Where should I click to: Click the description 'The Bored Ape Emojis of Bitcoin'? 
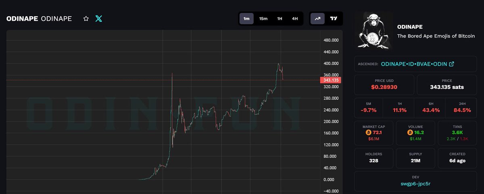[x=436, y=36]
